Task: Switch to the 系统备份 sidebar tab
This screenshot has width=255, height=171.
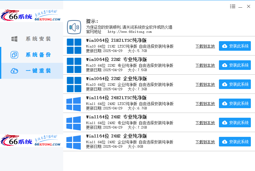Action: [32, 55]
